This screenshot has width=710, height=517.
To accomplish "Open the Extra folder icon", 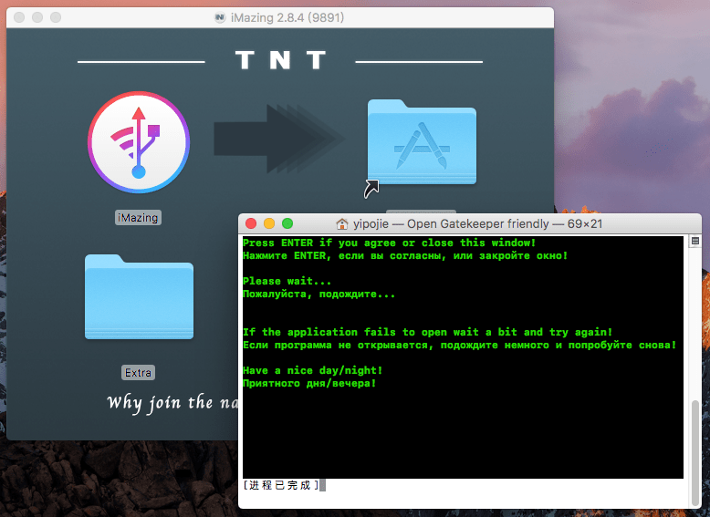I will point(139,297).
